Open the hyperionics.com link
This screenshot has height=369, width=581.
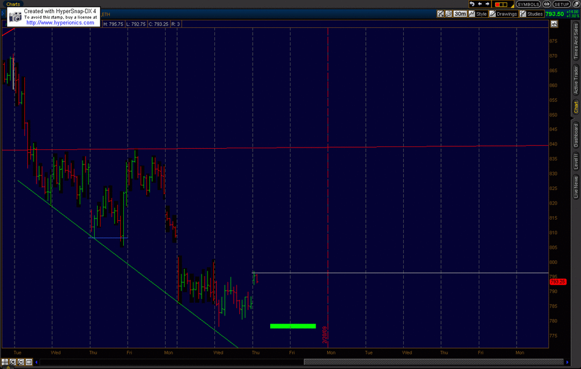coord(60,23)
